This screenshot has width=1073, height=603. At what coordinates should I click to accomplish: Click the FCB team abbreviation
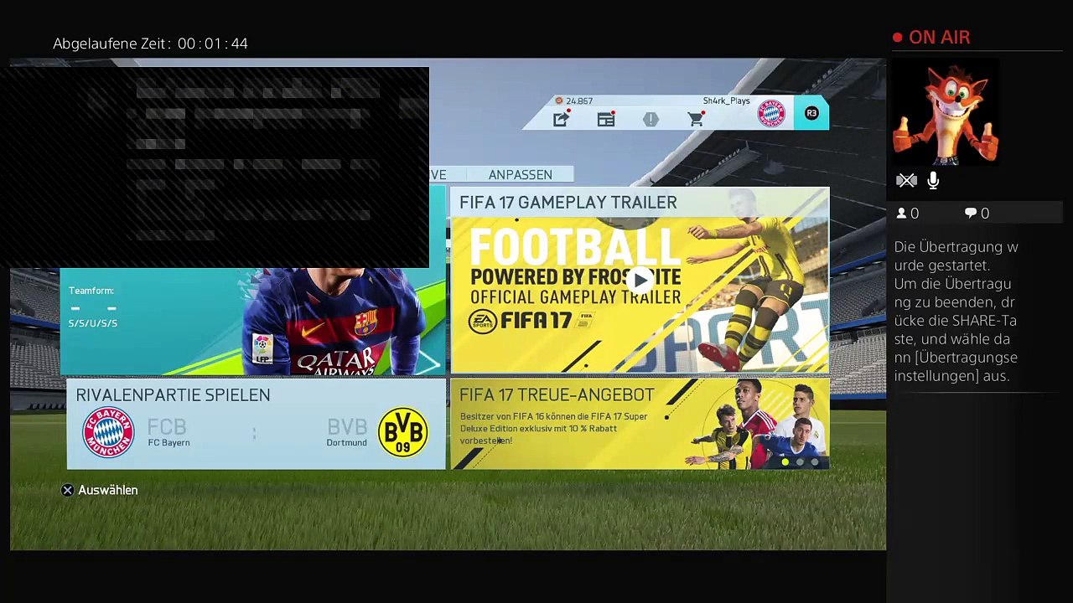click(x=167, y=427)
